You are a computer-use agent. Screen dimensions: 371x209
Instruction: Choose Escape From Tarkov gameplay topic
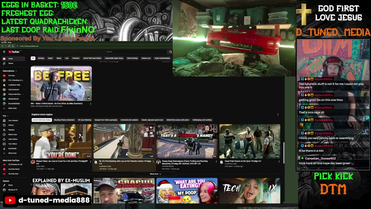tap(106, 120)
